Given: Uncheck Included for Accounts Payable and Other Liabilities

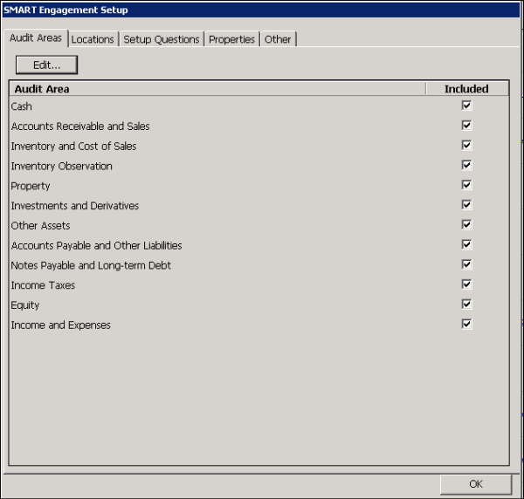Looking at the screenshot, I should 466,244.
